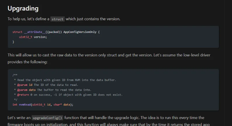Click the __attribute__((packed)) text
Viewport: 232px width, 126px height.
[x=43, y=32]
